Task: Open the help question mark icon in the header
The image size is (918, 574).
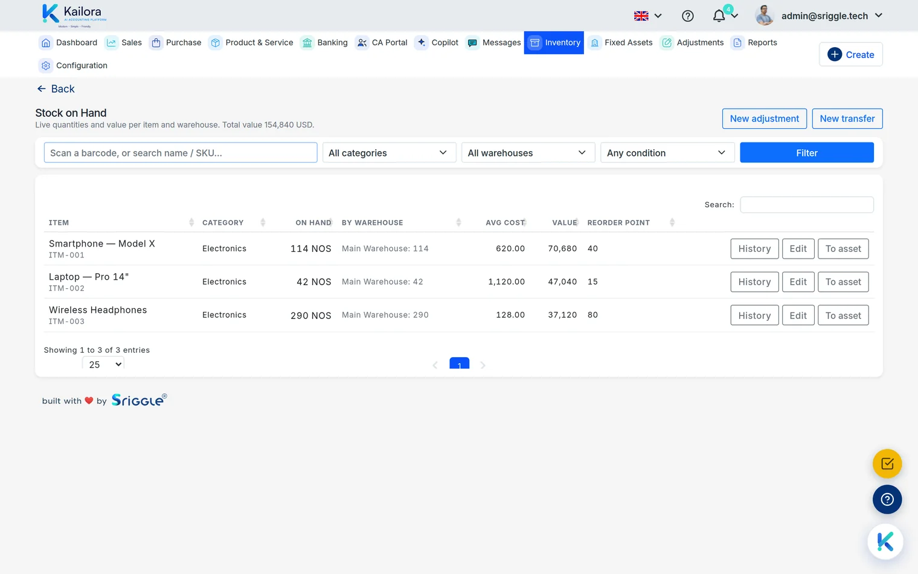Action: tap(687, 16)
